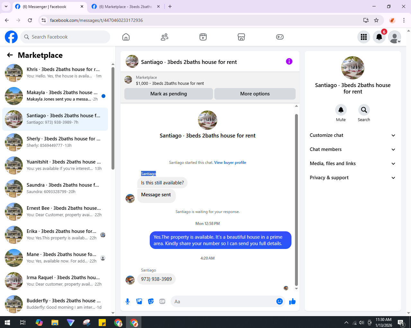Screen dimensions: 411x328
Task: Choose a GIF icon
Action: pos(162,301)
